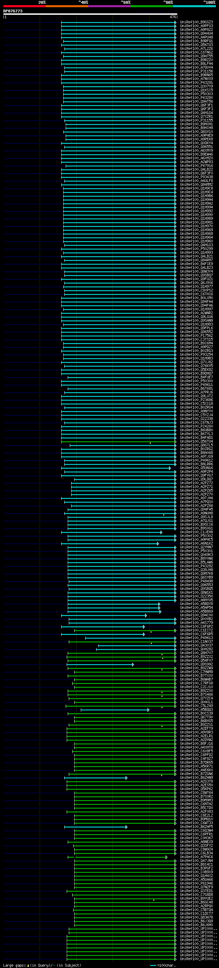Select the UniRef100_P93254 label
219x968 pixels.
click(196, 354)
